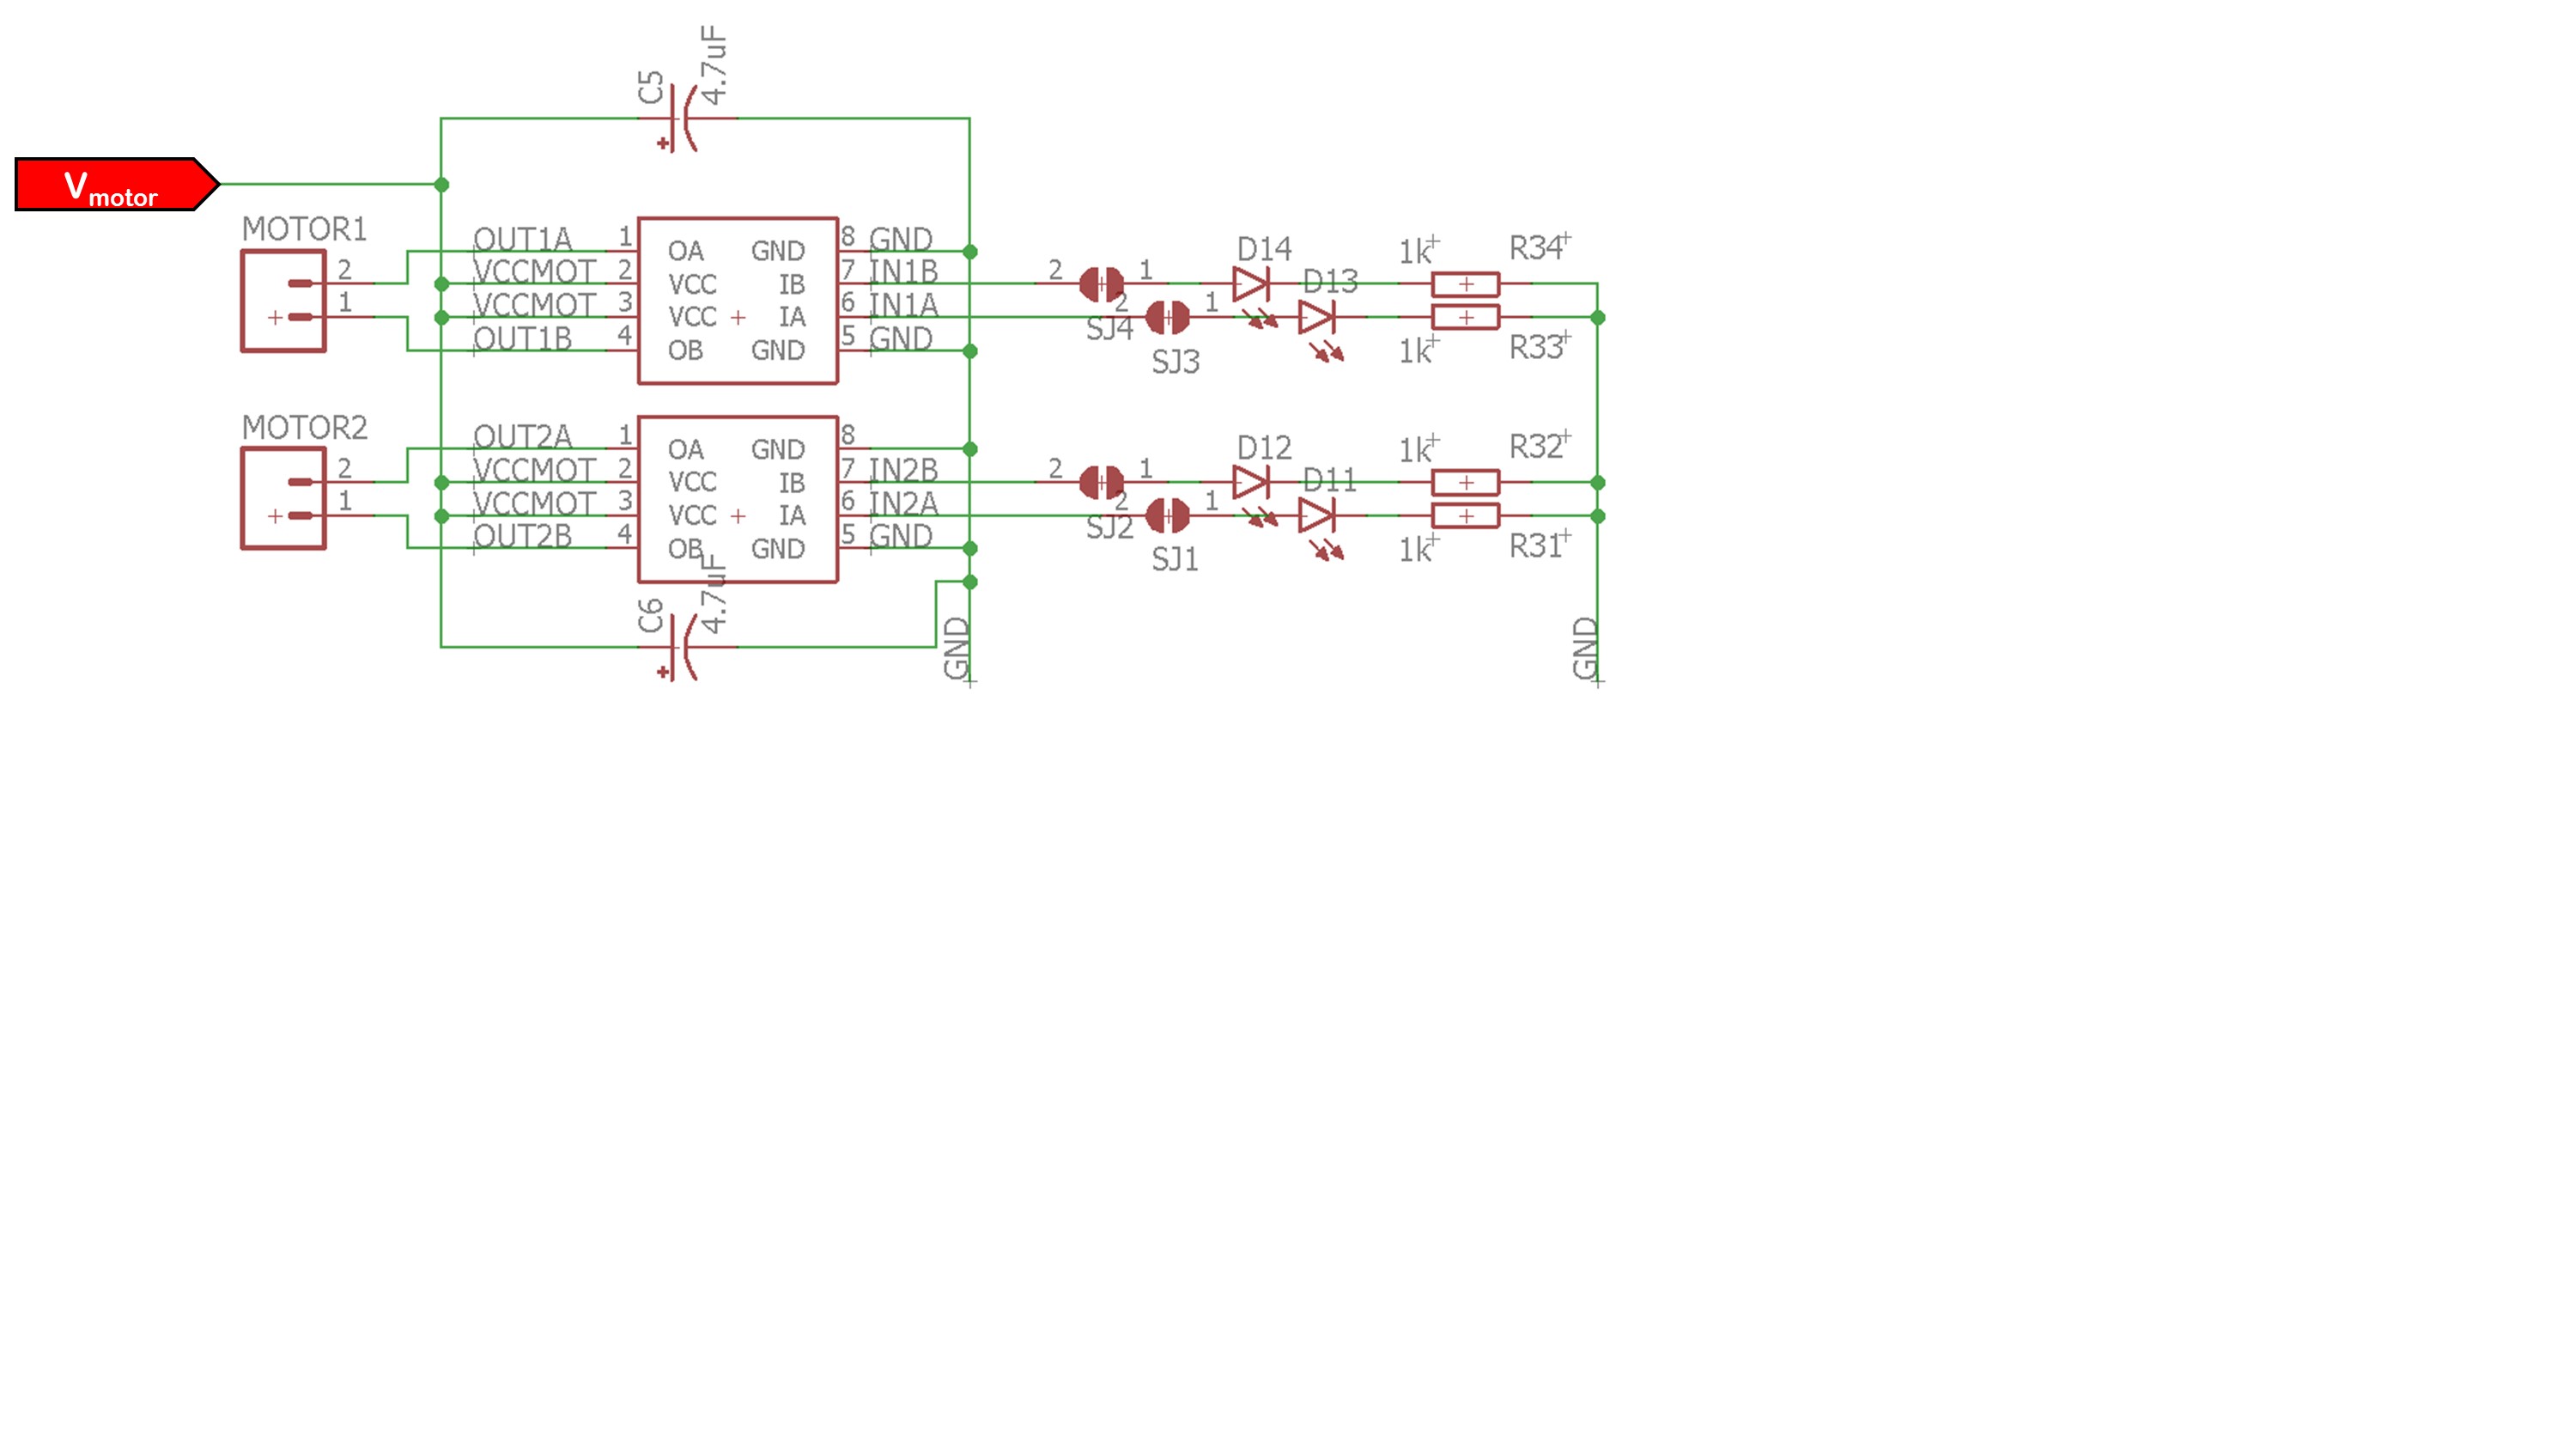The image size is (2576, 1450).
Task: Click the IN2A net label
Action: [903, 503]
